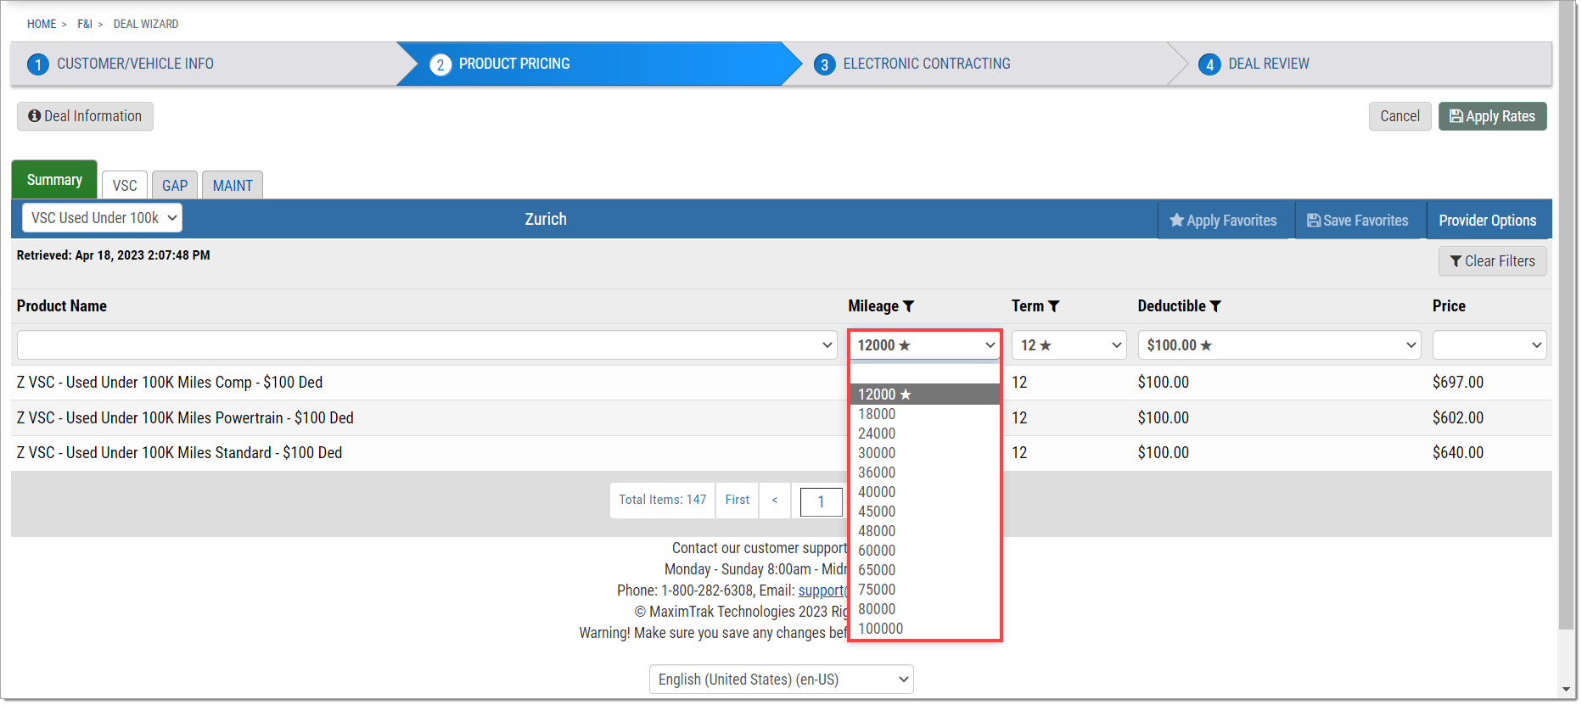Screen dimensions: 1582x705
Task: Select 48000 mileage option
Action: tap(925, 531)
